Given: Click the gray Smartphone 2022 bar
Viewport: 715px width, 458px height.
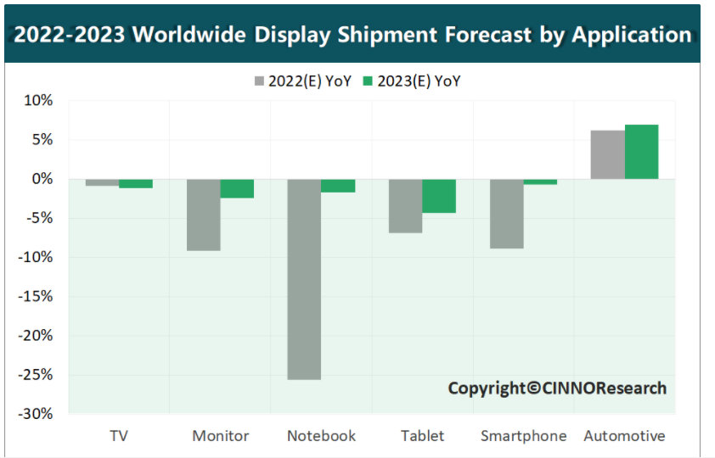Looking at the screenshot, I should tap(506, 214).
